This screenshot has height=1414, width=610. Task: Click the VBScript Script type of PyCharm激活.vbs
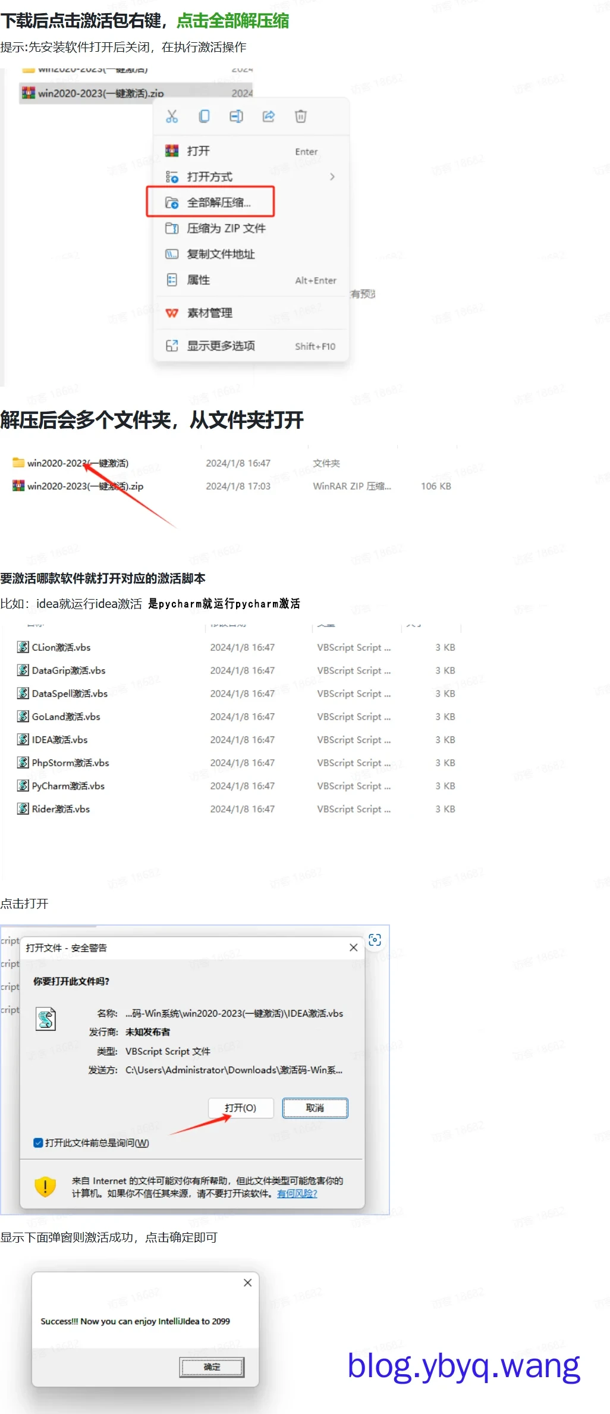(354, 786)
